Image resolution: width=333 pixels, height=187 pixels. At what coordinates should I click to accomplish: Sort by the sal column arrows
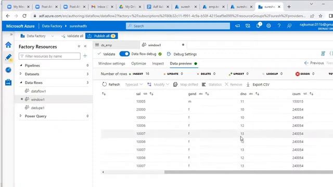point(151,94)
